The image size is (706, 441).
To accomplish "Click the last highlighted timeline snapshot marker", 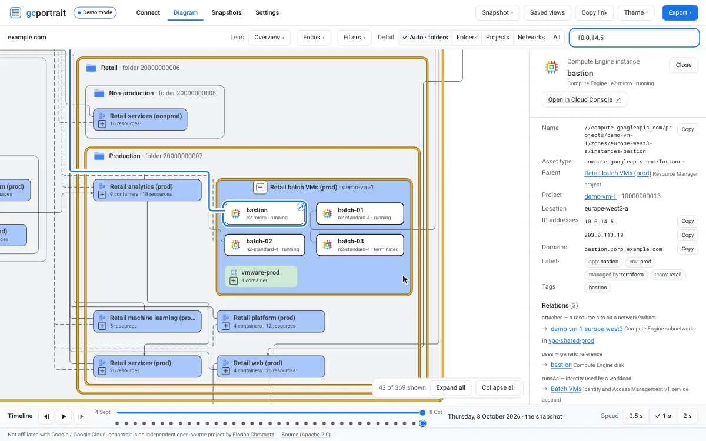I will [422, 423].
